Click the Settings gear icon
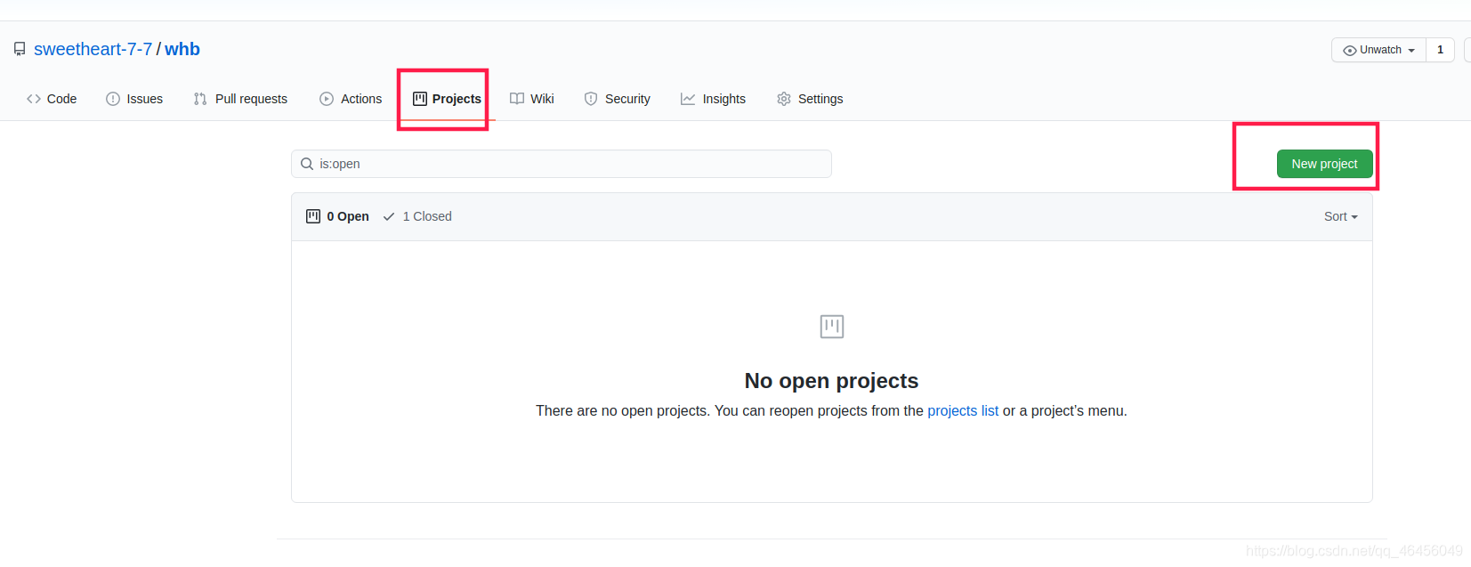The height and width of the screenshot is (567, 1471). point(784,99)
